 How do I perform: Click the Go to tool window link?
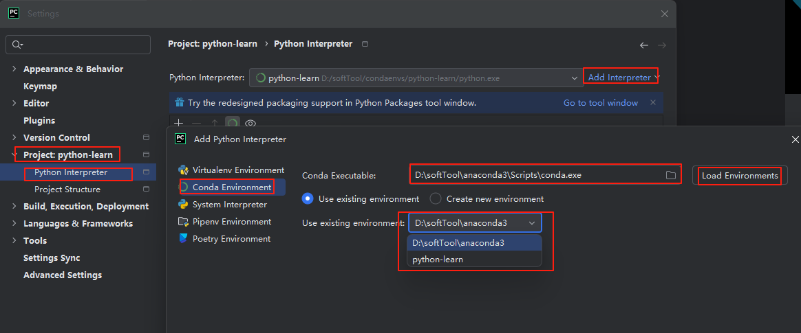point(601,103)
